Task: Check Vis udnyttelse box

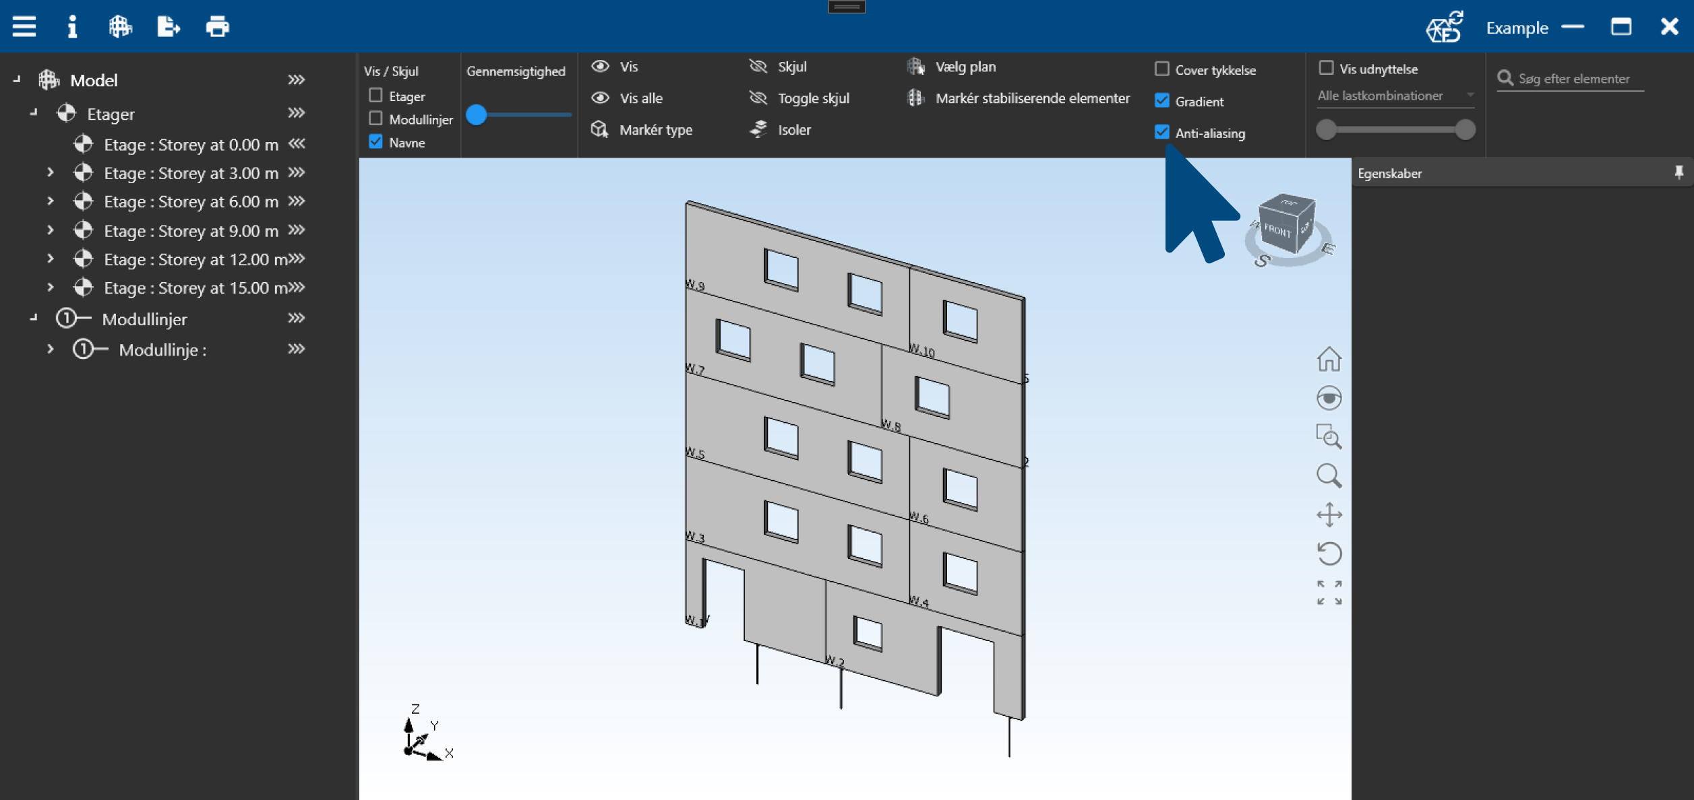Action: click(x=1326, y=68)
